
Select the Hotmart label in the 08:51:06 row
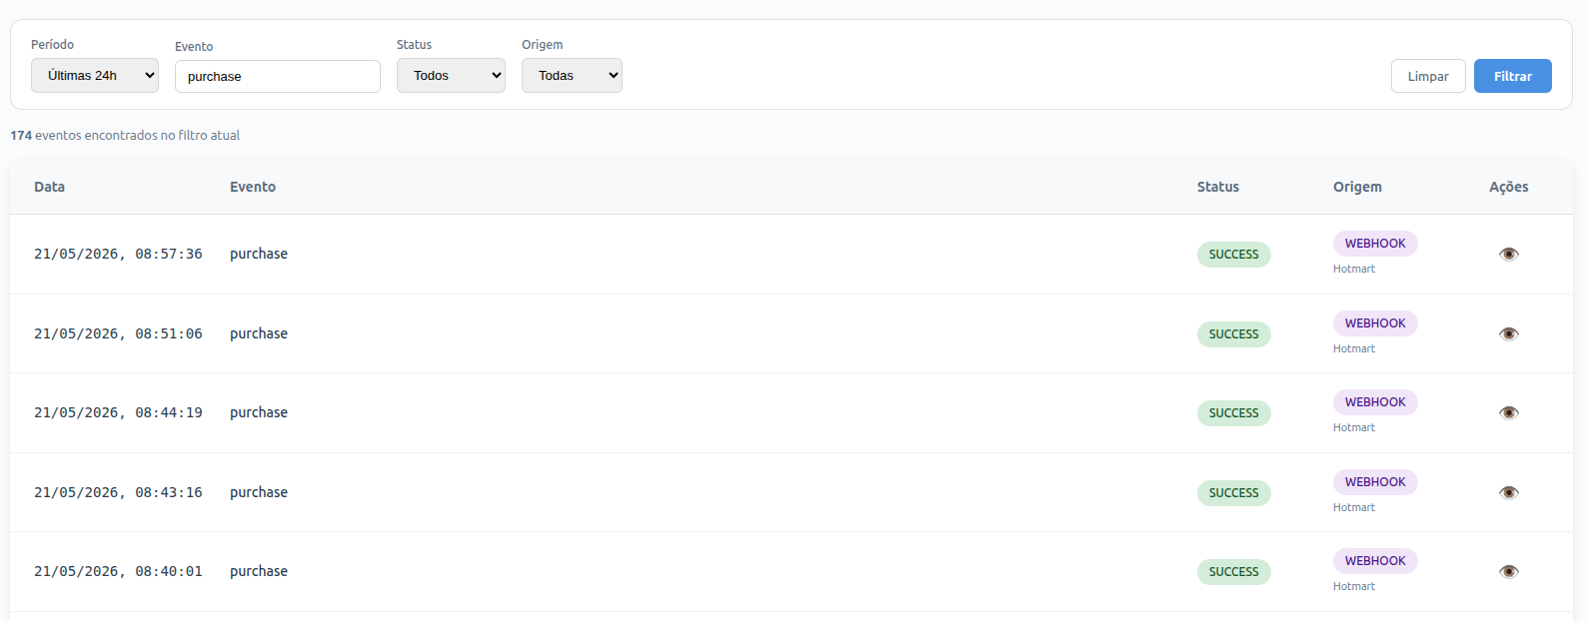[1354, 348]
